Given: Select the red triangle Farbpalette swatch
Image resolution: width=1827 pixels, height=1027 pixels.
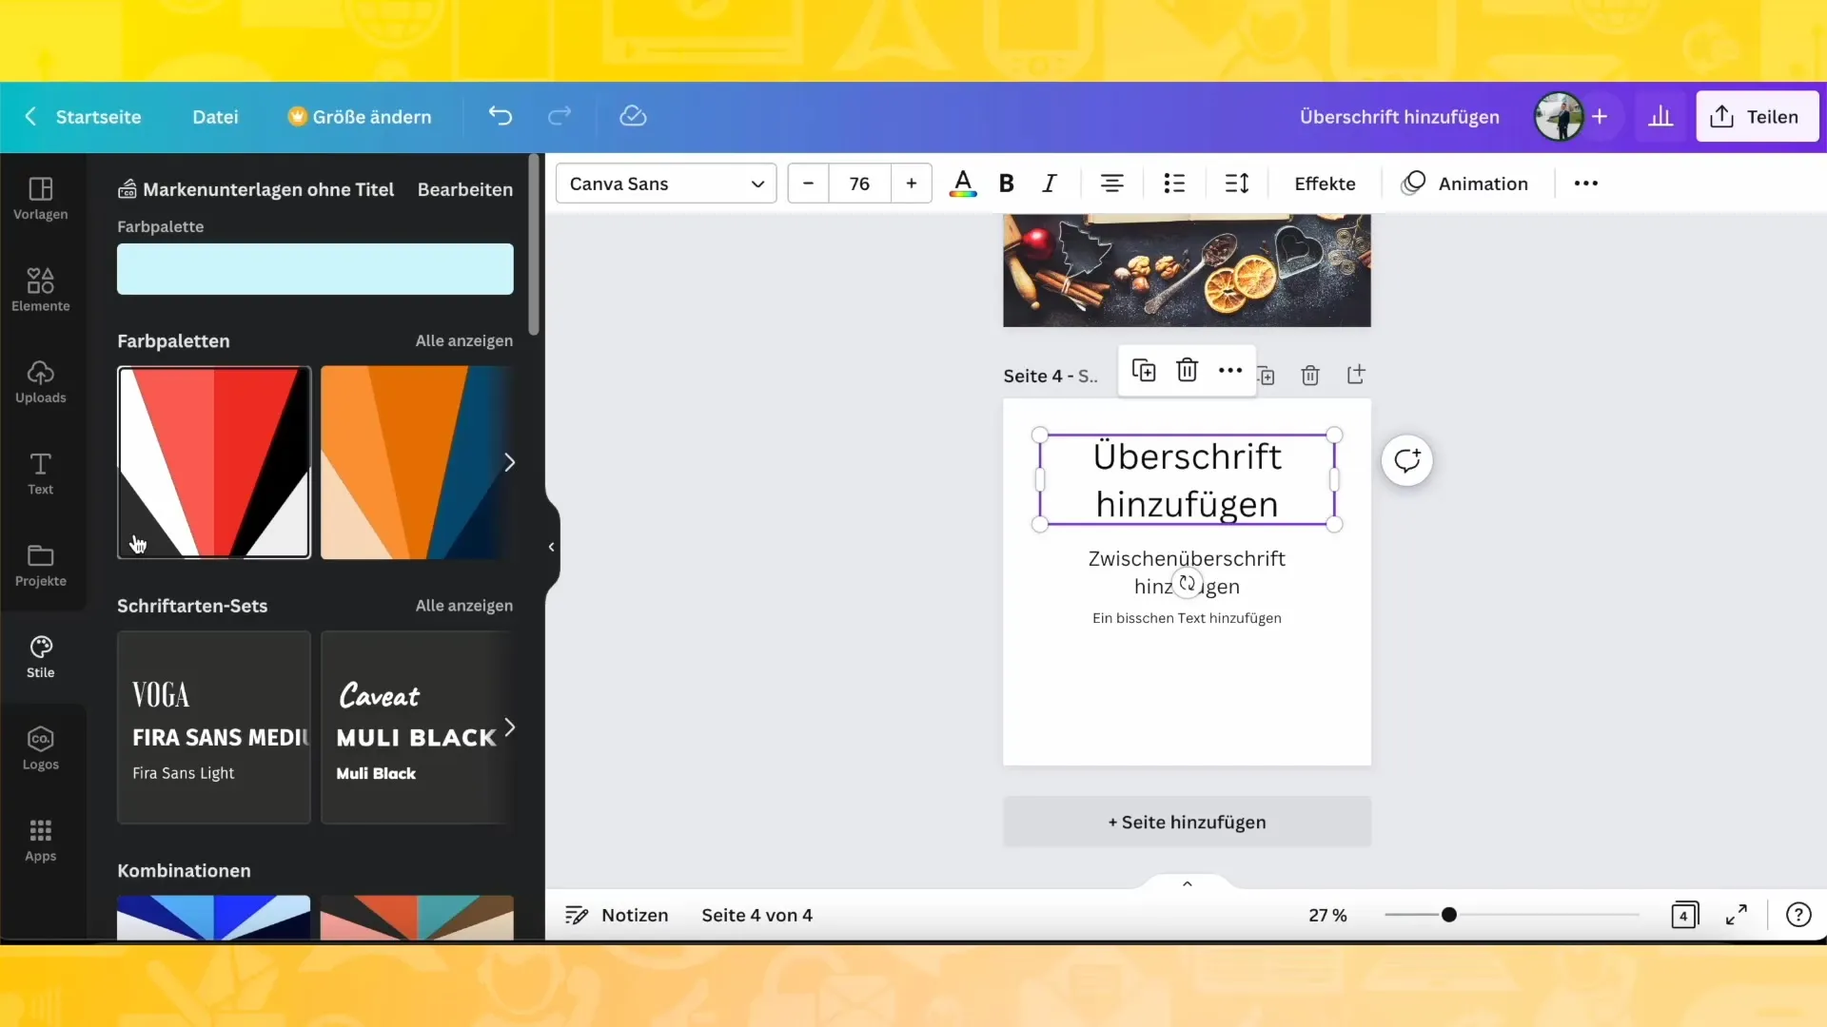Looking at the screenshot, I should pos(213,461).
